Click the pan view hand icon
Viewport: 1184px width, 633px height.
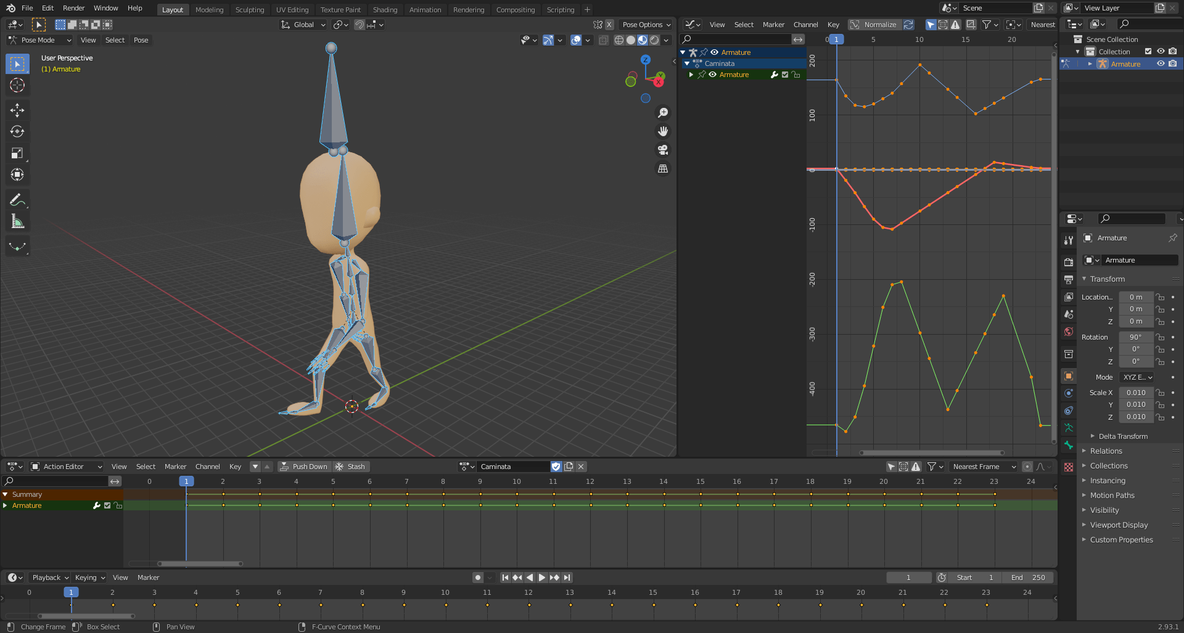663,131
